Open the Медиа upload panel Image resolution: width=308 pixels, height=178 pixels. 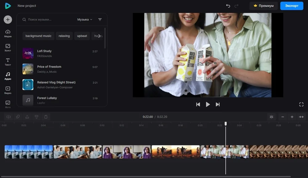pos(8,34)
